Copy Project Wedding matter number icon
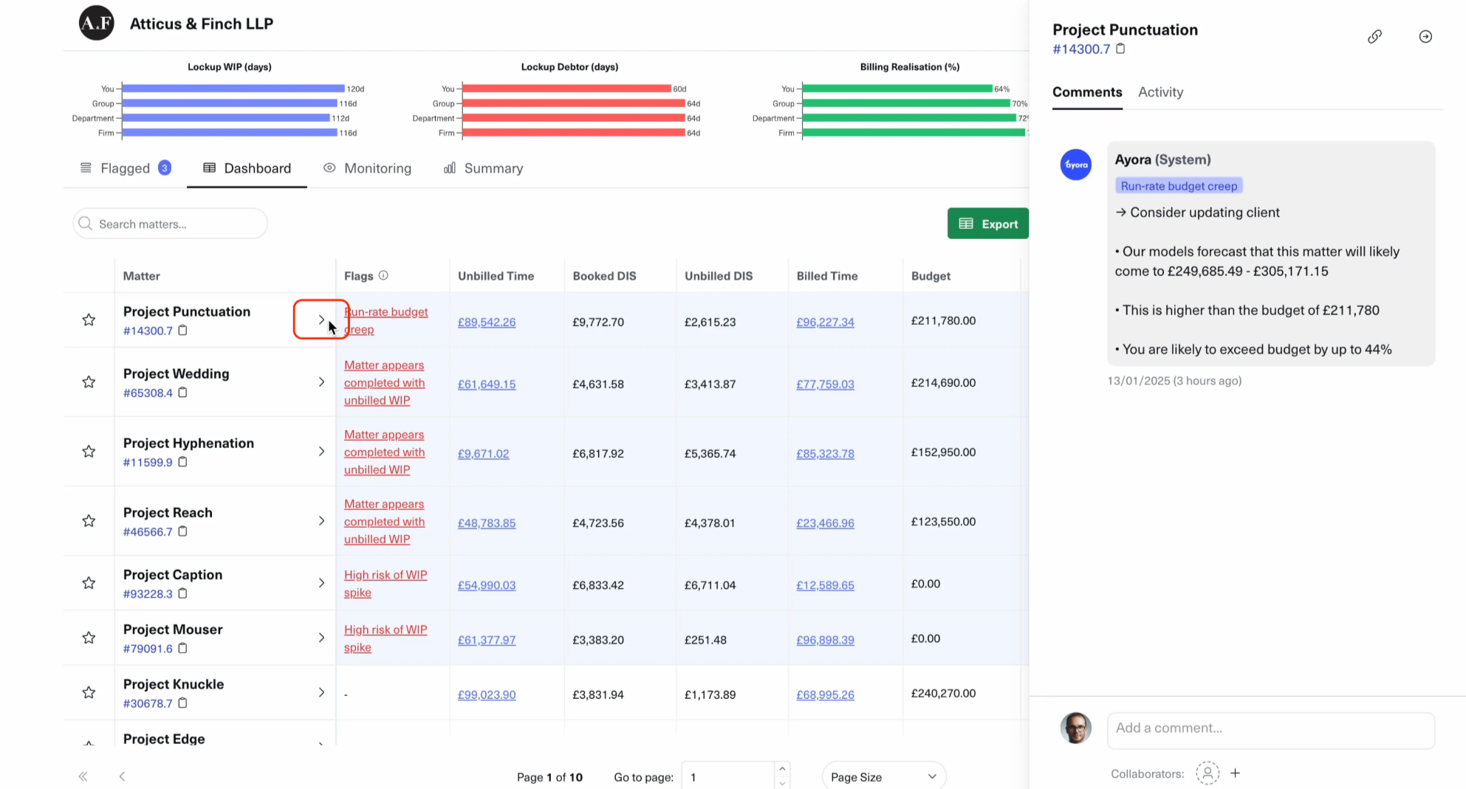 (x=182, y=393)
